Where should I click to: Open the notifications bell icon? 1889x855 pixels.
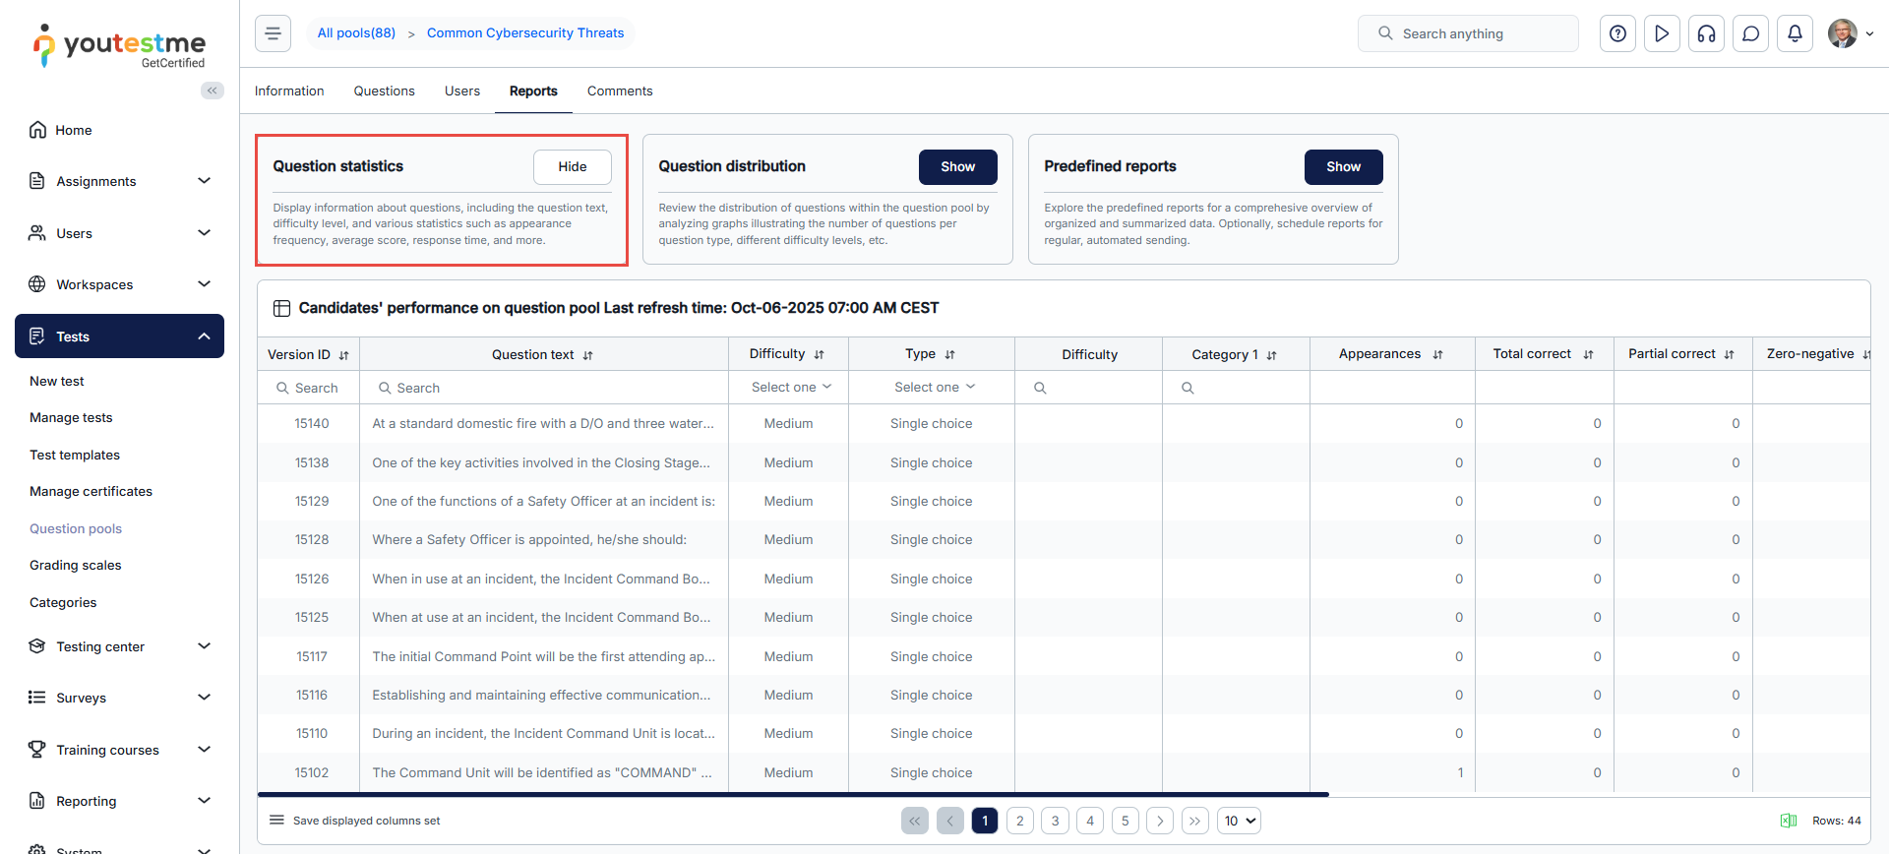click(x=1795, y=33)
